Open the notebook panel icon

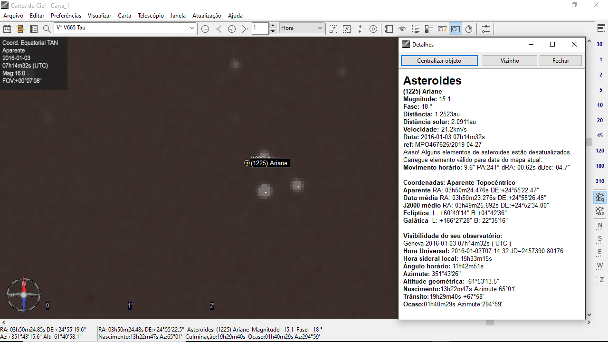click(x=389, y=29)
